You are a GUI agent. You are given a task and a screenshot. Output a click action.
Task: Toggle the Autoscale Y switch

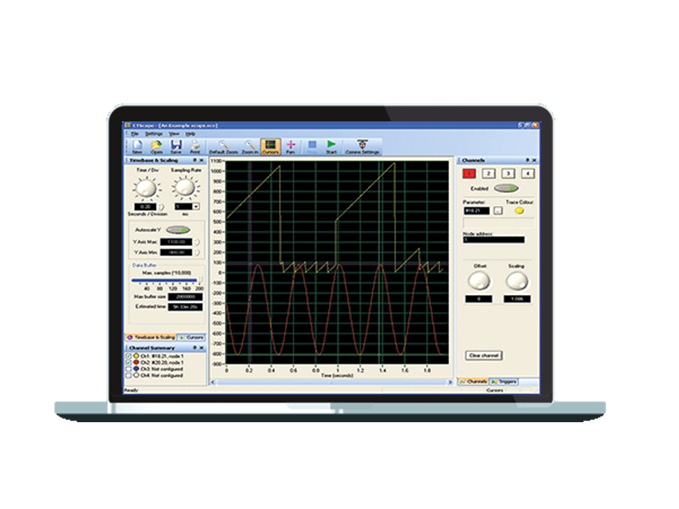[x=177, y=229]
